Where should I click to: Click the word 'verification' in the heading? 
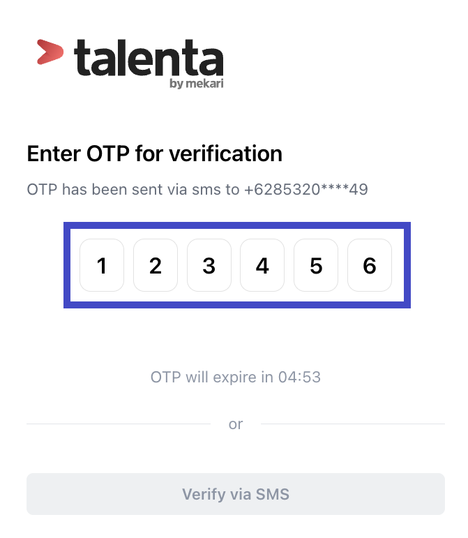pos(226,154)
